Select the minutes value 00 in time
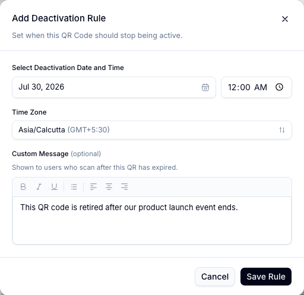 coord(245,87)
